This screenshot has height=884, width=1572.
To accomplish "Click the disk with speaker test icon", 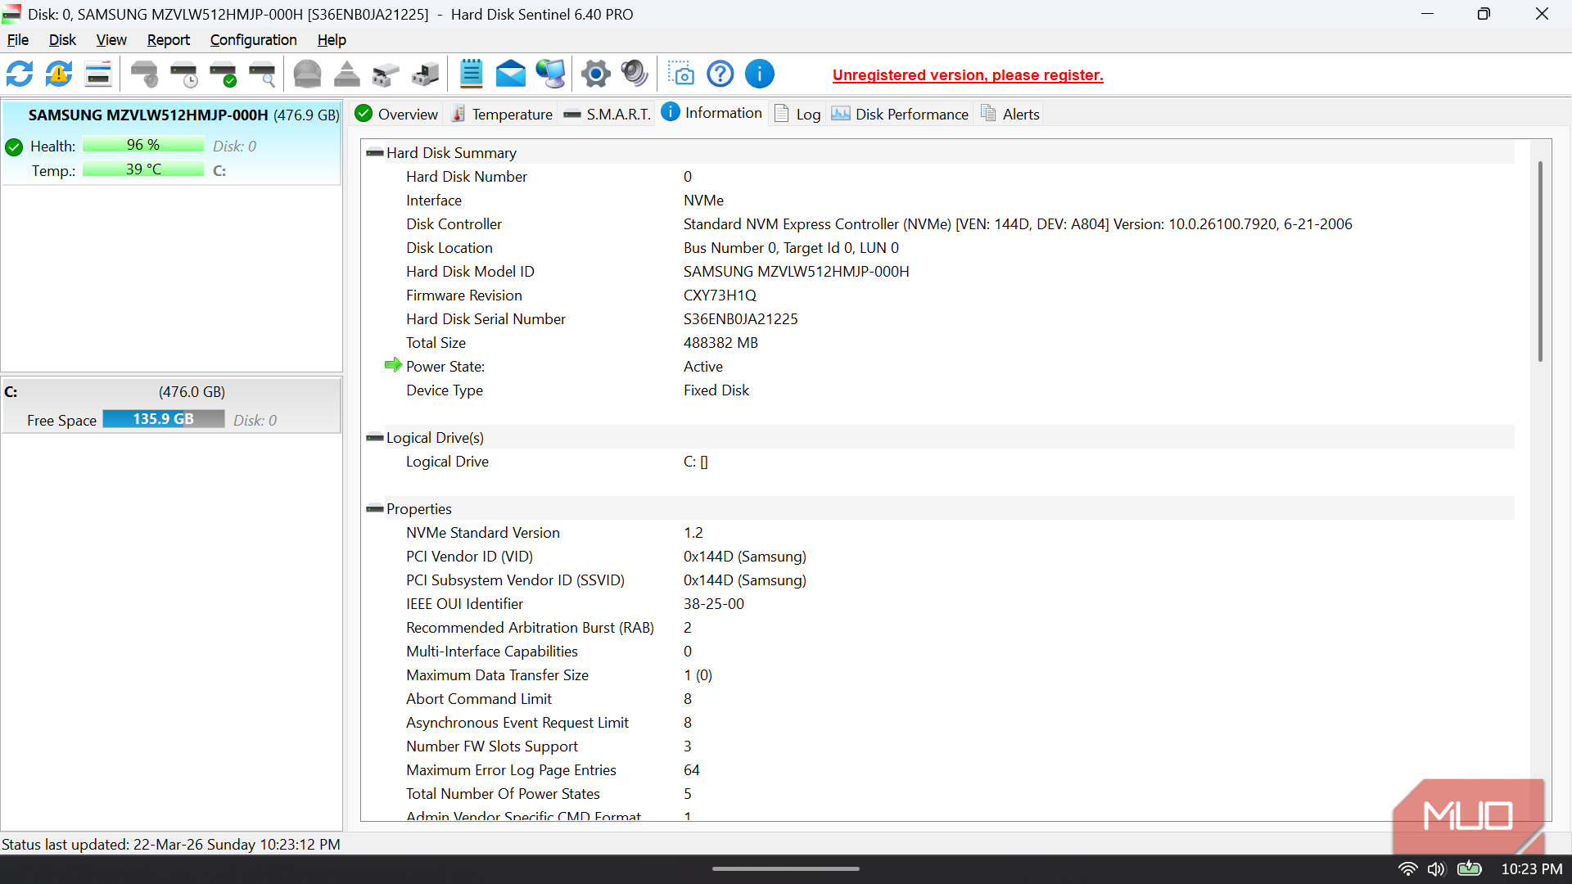I will [x=145, y=74].
